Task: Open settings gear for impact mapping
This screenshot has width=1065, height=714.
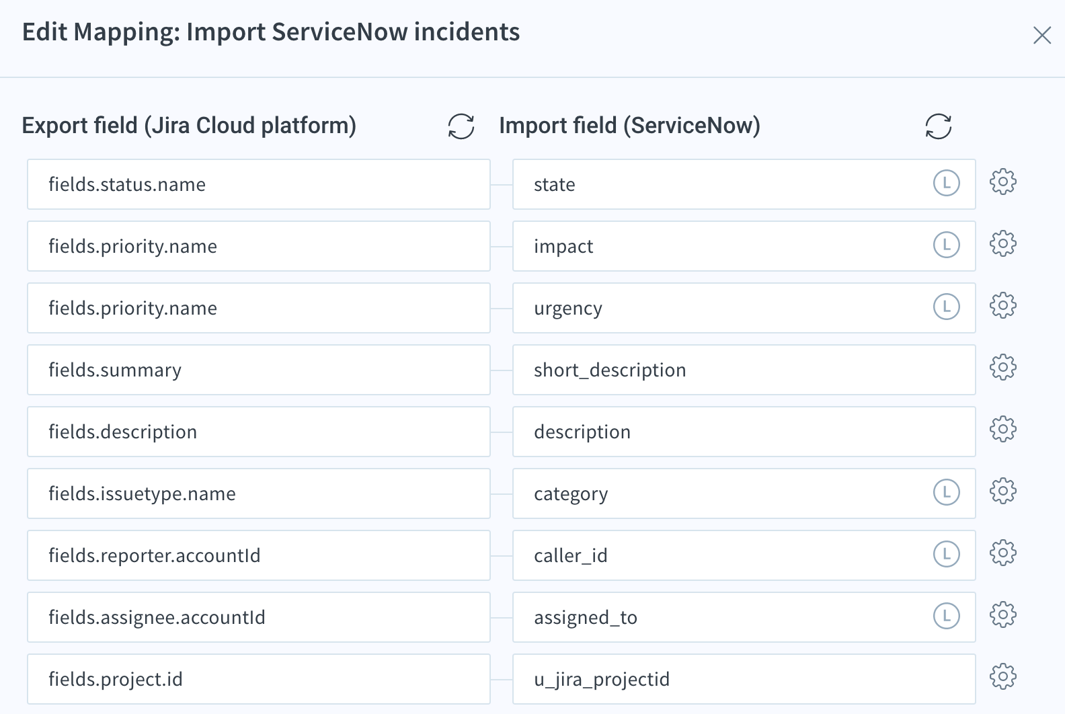Action: [1003, 243]
